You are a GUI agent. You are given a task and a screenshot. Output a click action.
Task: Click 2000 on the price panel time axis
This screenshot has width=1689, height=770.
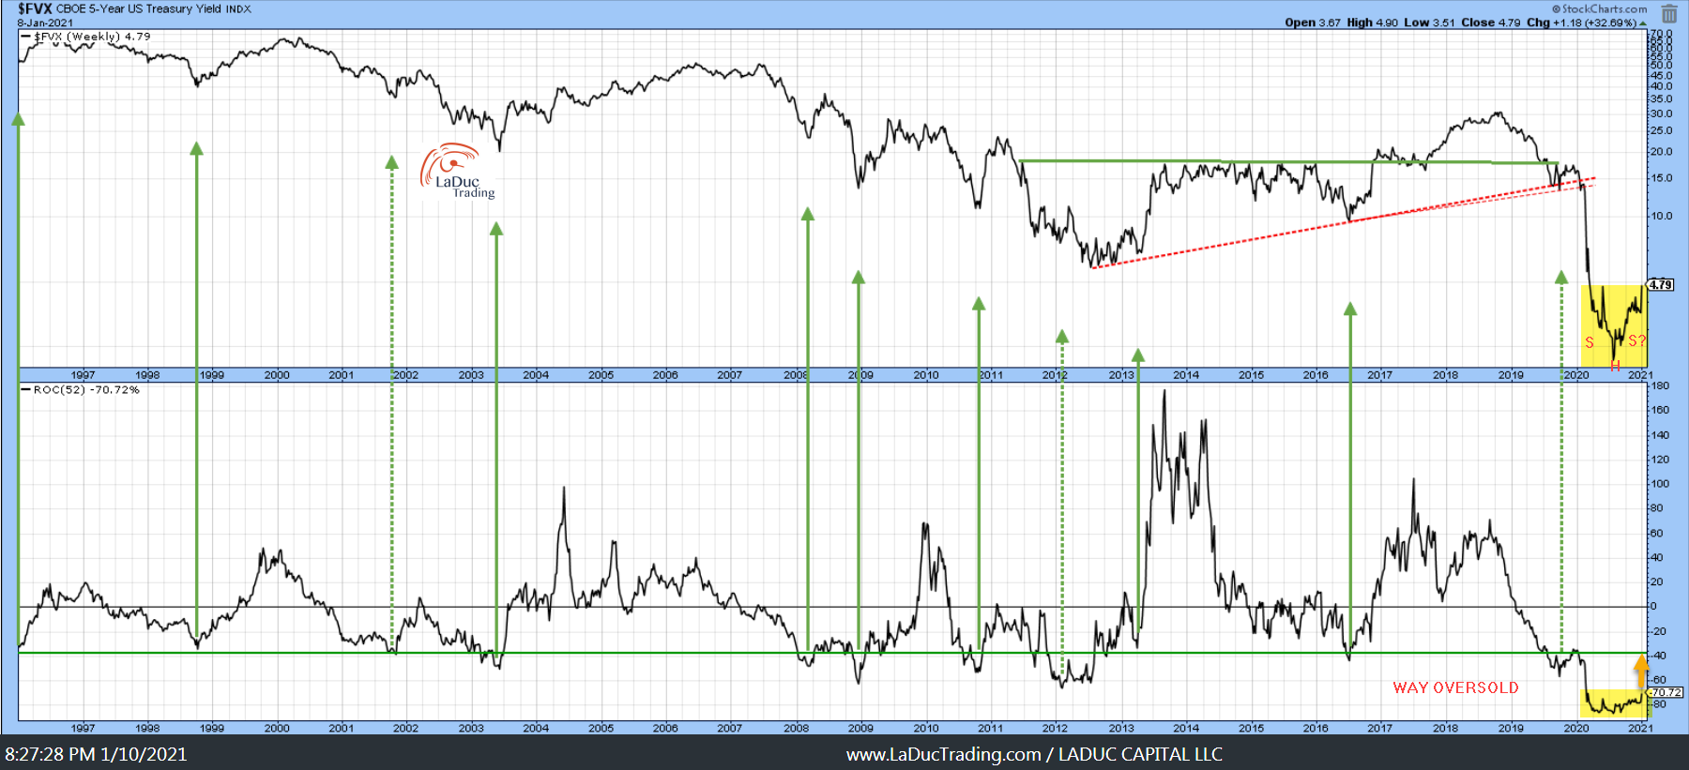point(277,375)
